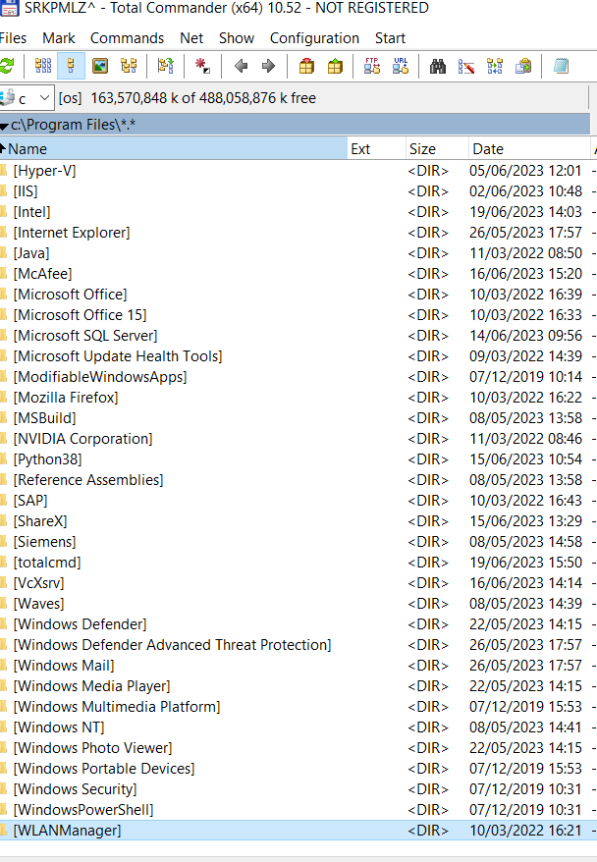Select the [ShareX] folder

40,521
